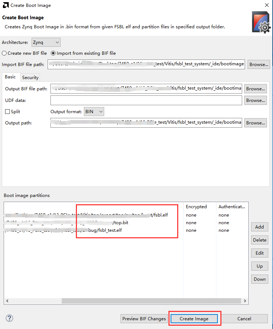Browse for the Output path
Viewport: 273px width, 329px height.
point(256,123)
